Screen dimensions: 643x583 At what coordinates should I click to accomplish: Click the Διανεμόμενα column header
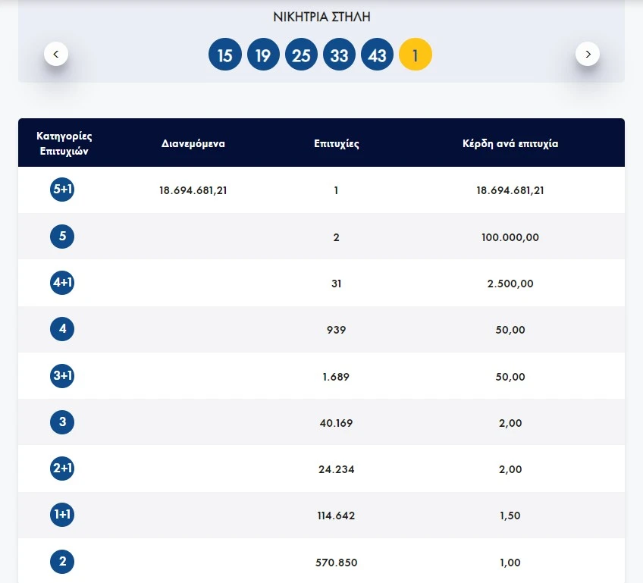click(x=193, y=143)
